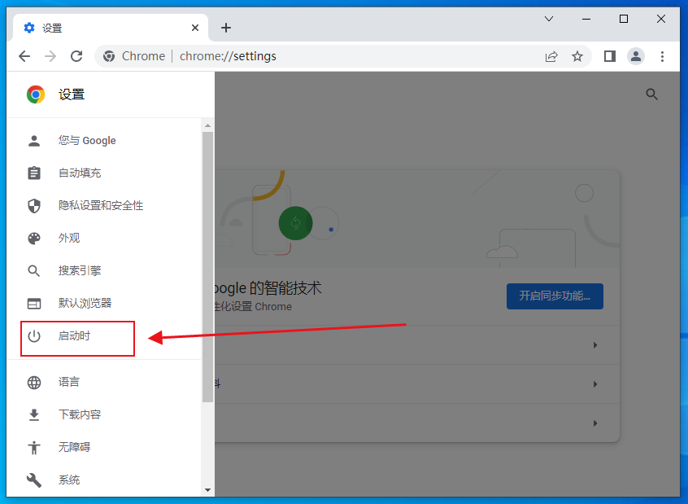Click the Chrome site info icon in address bar

109,56
